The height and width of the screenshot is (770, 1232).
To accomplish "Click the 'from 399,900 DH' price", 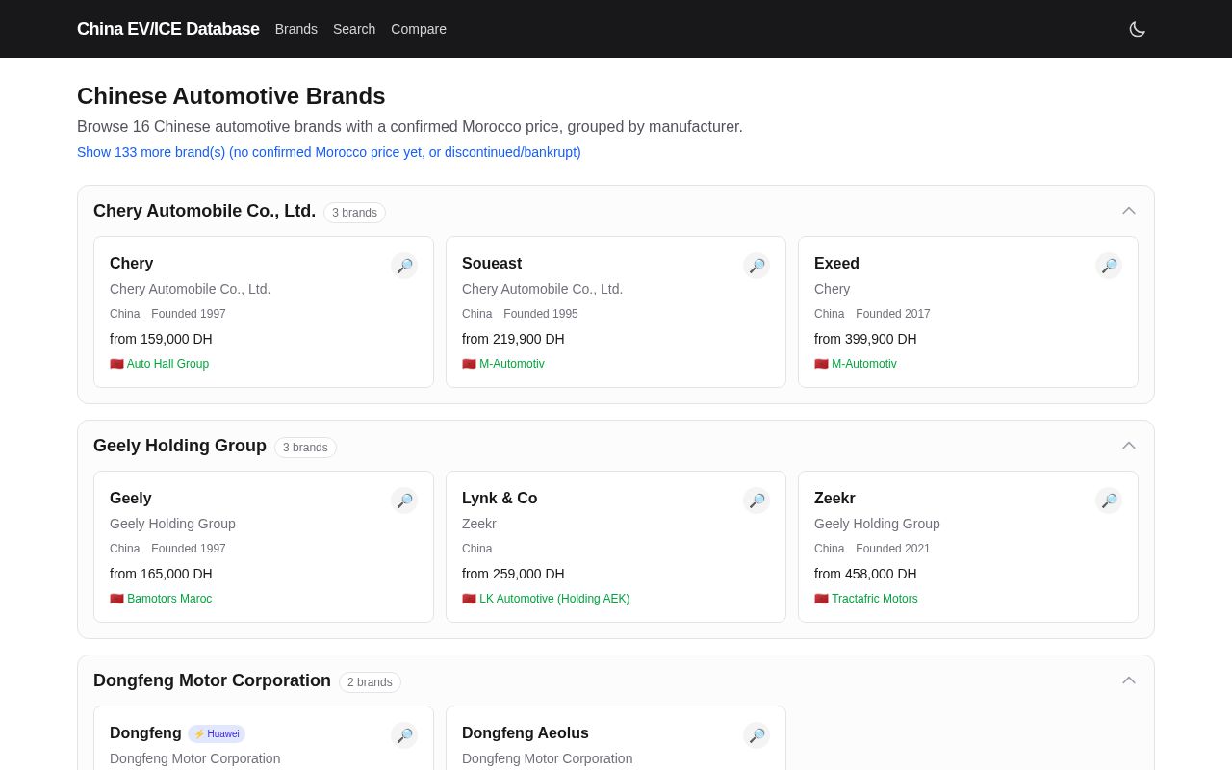I will coord(865,339).
